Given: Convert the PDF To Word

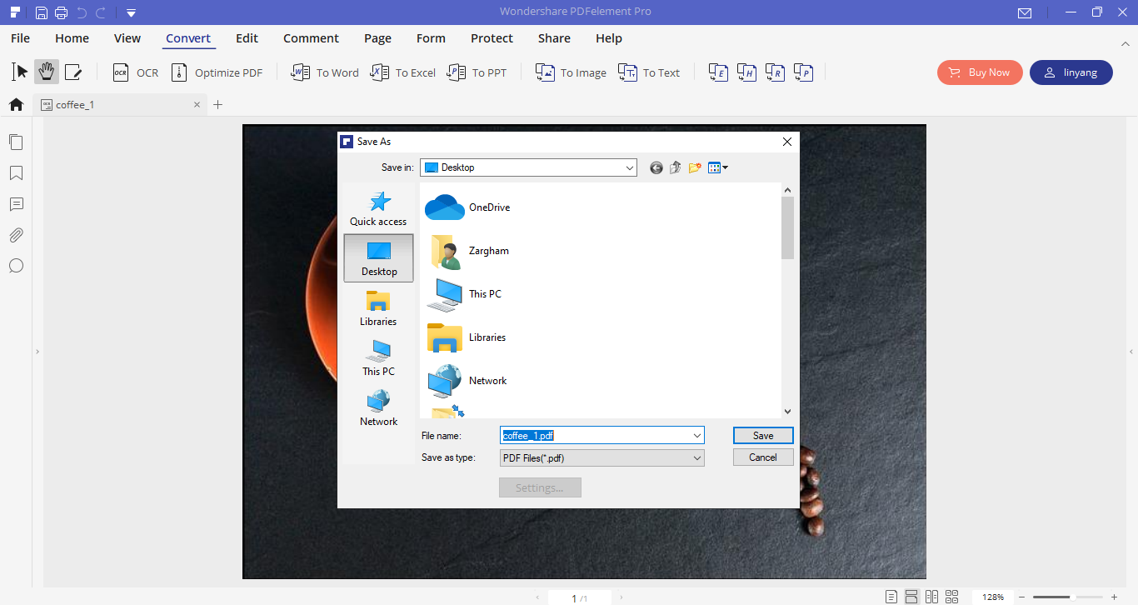Looking at the screenshot, I should tap(325, 72).
